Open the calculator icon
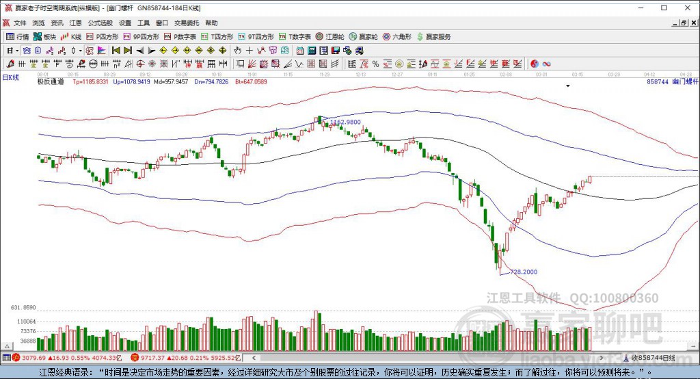Image resolution: width=700 pixels, height=379 pixels. coord(312,51)
